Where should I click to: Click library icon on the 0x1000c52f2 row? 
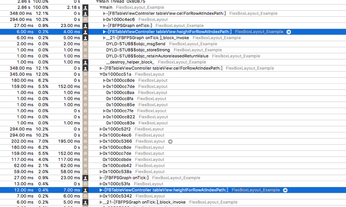[x=85, y=129]
